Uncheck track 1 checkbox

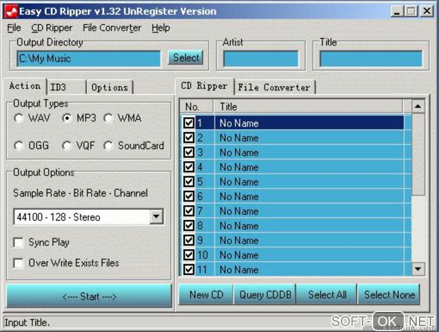coord(189,123)
